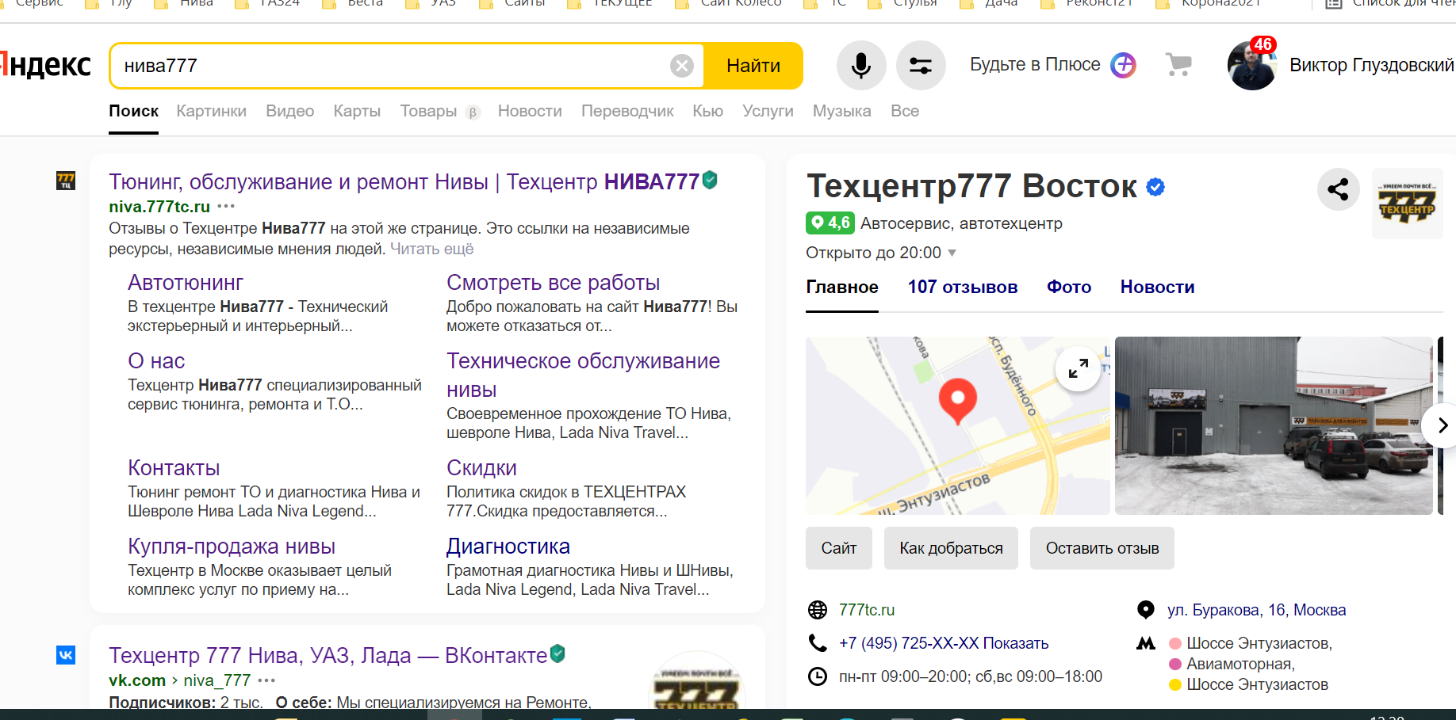This screenshot has height=720, width=1456.
Task: Open the Тюнинг, обслуживание и ремонт Нивы result
Action: (404, 182)
